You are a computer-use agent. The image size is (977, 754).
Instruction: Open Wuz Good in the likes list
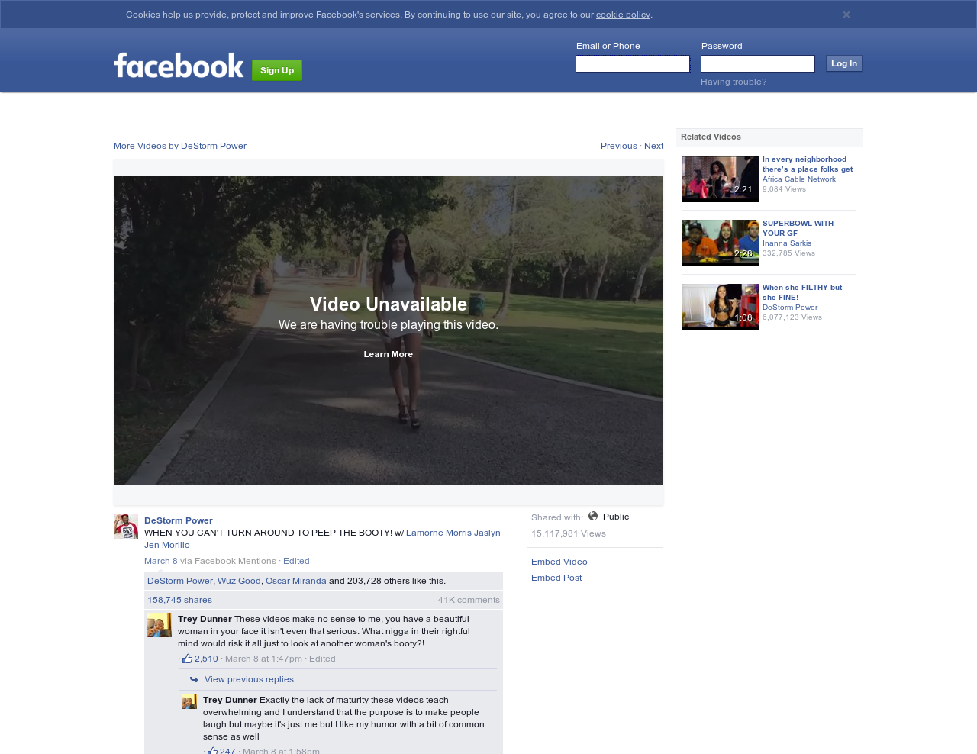coord(239,581)
